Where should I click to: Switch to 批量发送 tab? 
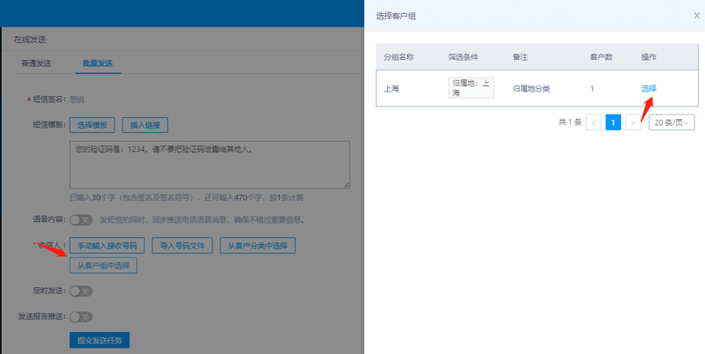(98, 63)
